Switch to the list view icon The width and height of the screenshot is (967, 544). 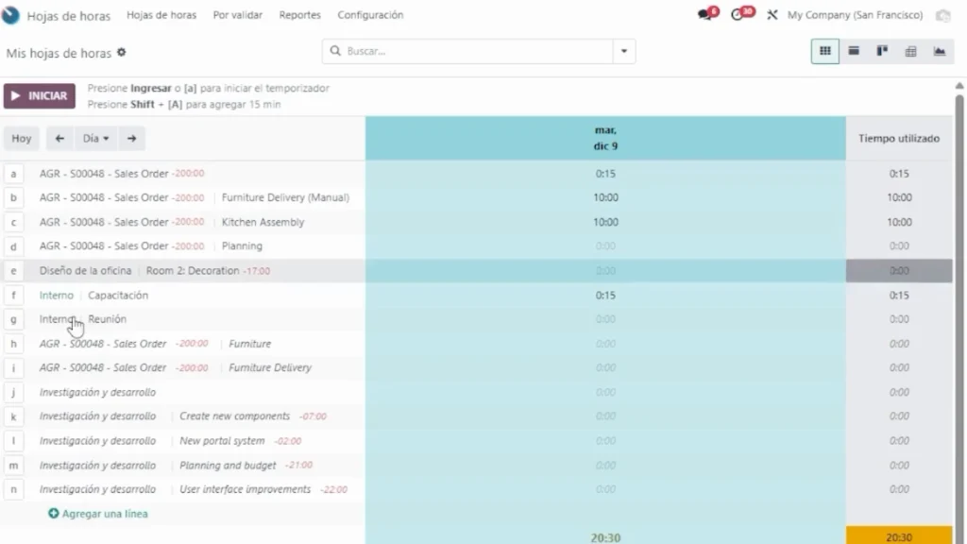click(854, 51)
